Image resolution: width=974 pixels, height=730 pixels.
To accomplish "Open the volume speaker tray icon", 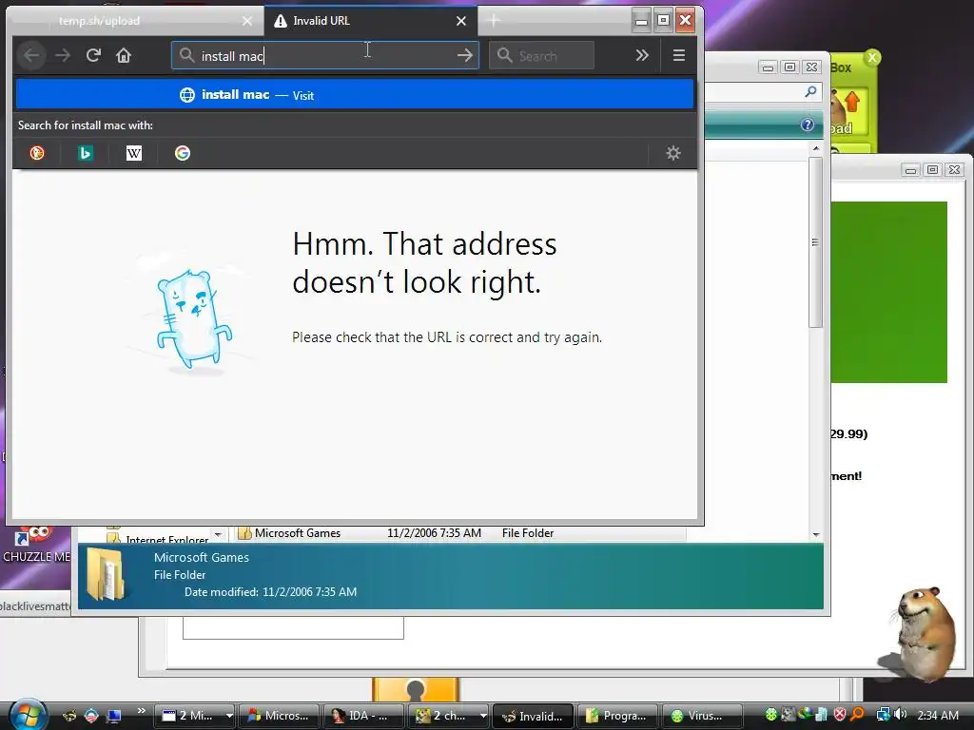I will (901, 715).
